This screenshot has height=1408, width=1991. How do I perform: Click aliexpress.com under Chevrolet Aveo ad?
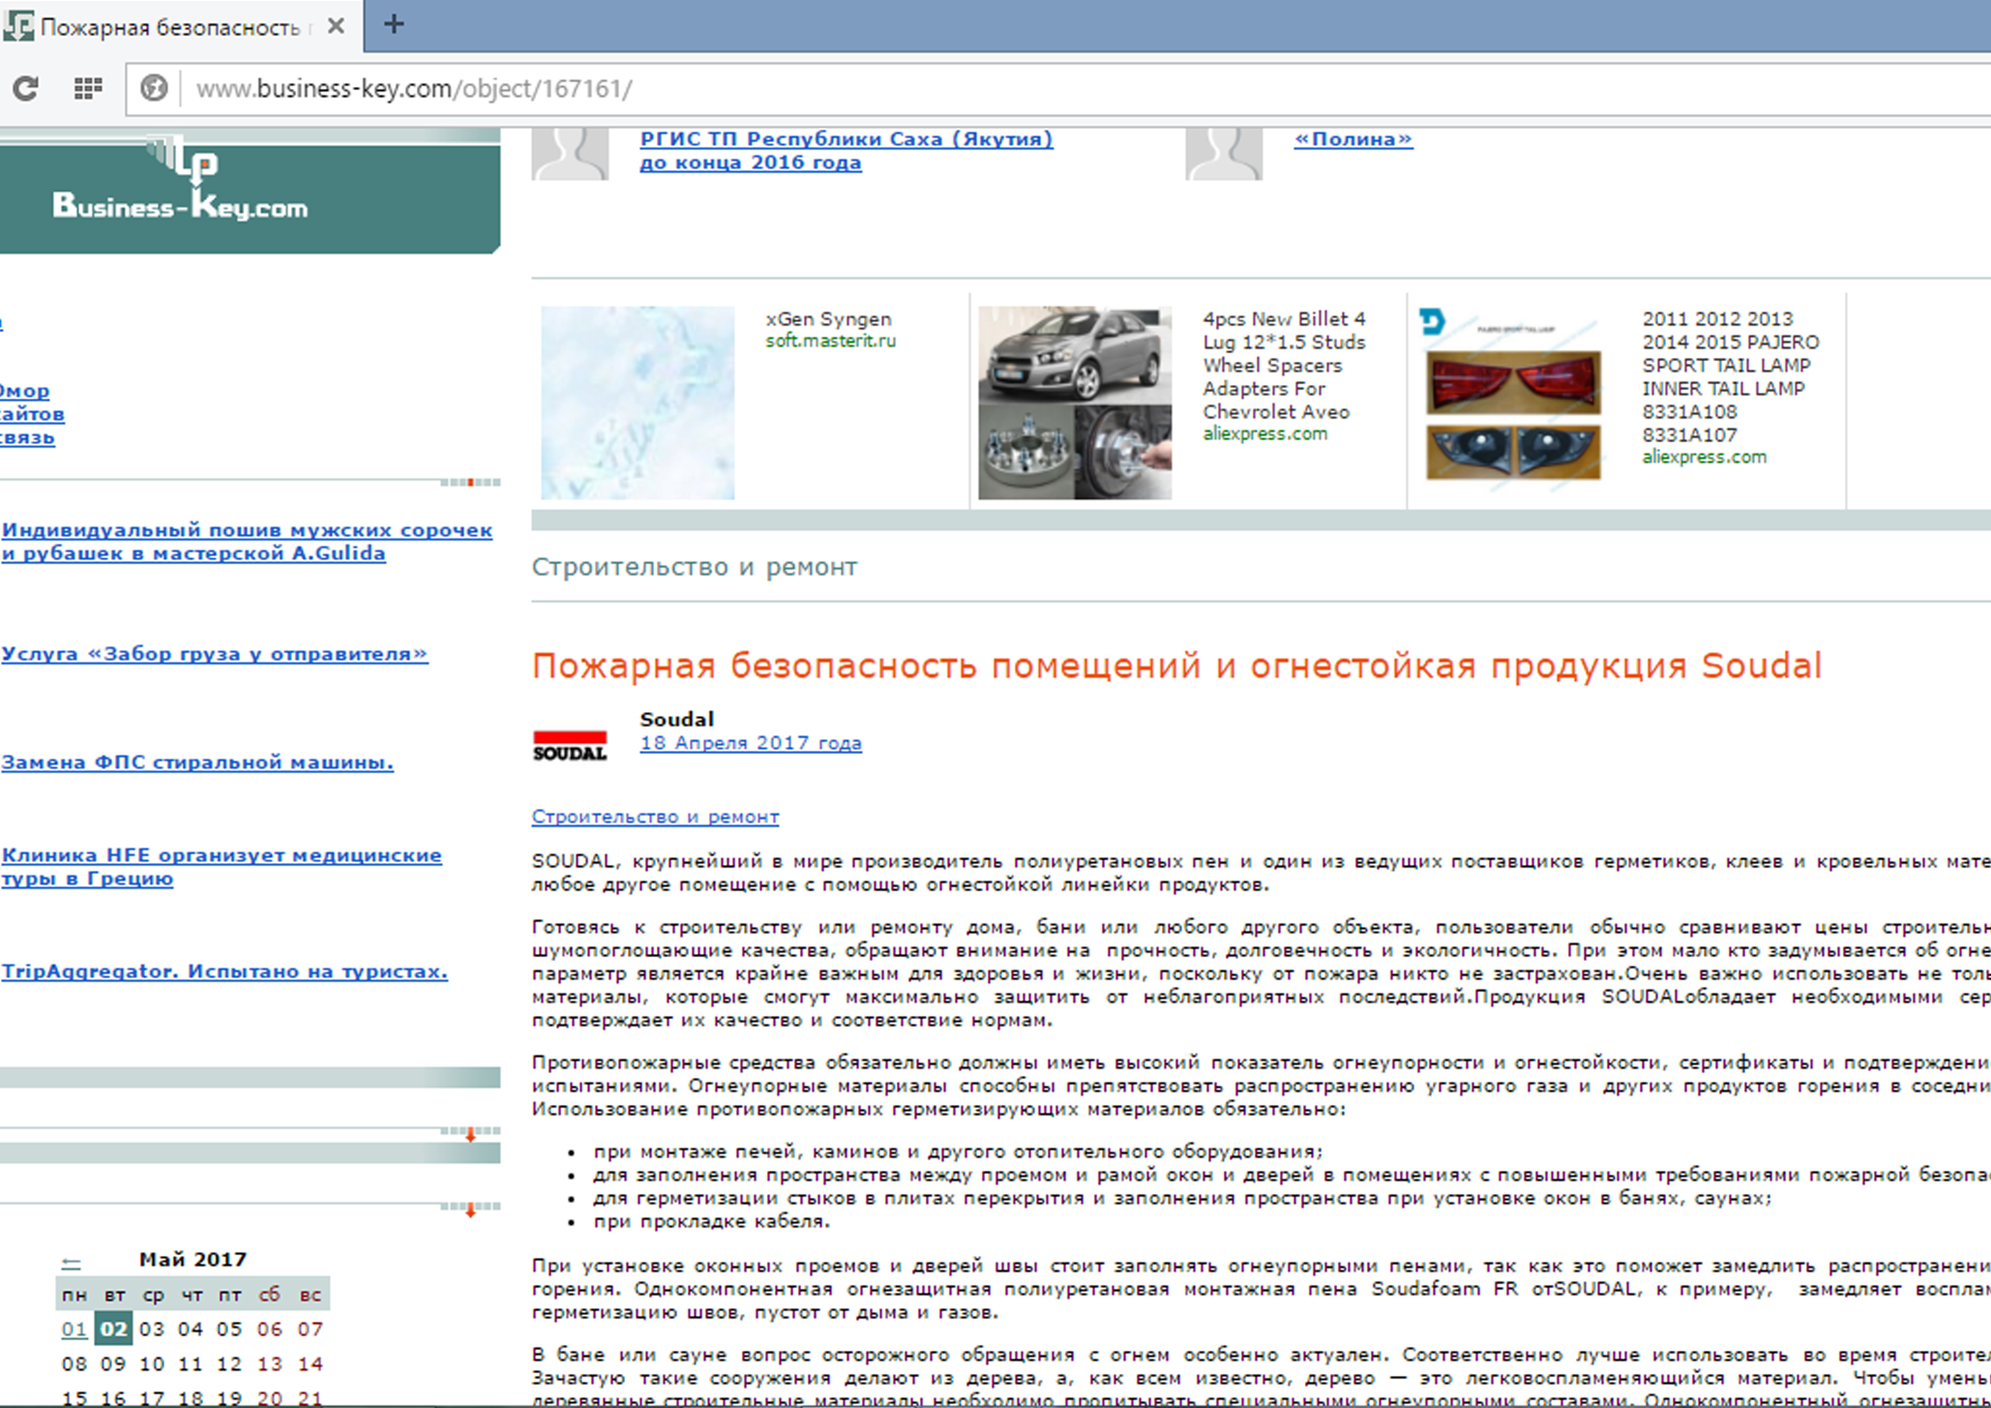(x=1265, y=434)
